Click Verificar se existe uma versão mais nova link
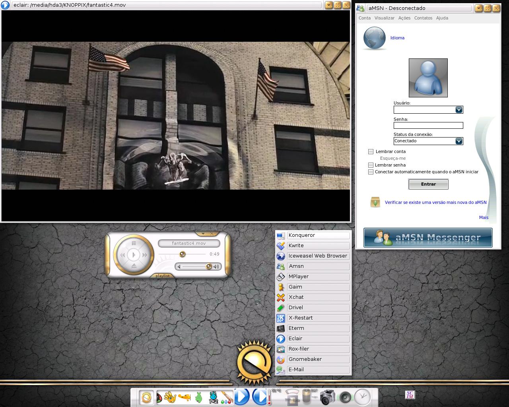This screenshot has width=509, height=407. click(435, 202)
